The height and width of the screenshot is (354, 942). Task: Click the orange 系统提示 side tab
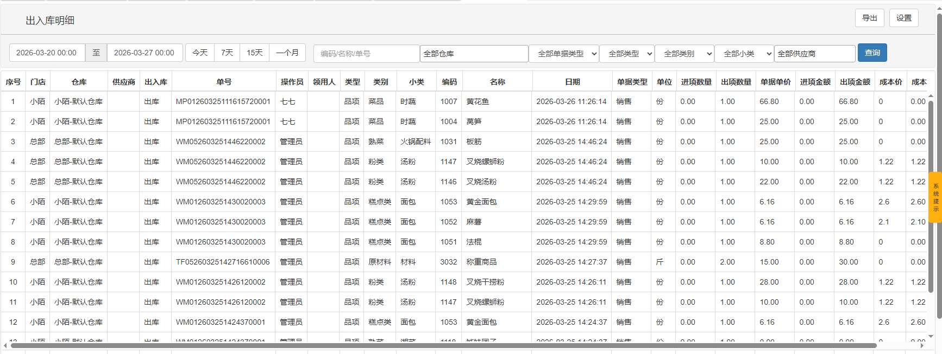coord(935,197)
